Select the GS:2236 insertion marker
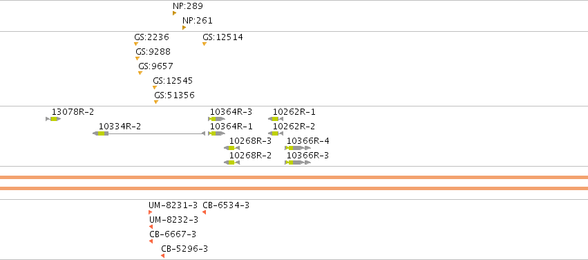588x260 pixels. pyautogui.click(x=136, y=44)
